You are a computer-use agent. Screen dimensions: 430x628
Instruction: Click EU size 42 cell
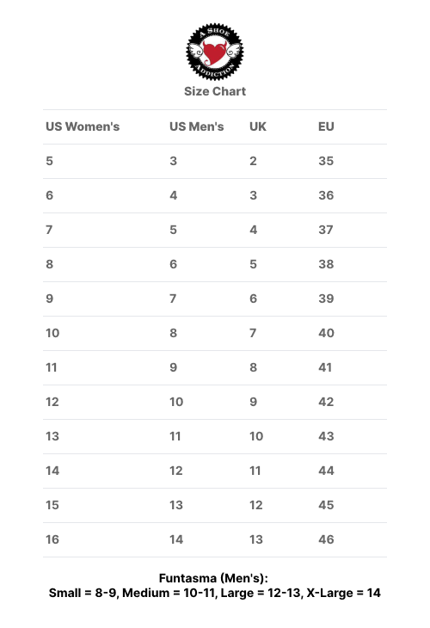pos(326,402)
